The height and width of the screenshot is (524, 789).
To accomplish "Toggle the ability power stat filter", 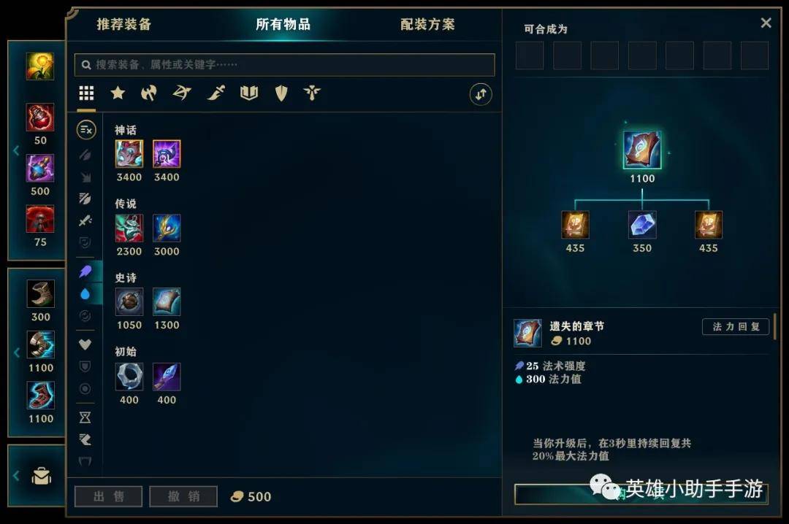I will click(x=85, y=271).
